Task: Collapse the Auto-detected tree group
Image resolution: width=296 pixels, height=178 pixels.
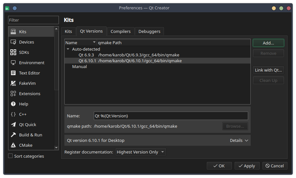Action: (x=68, y=49)
